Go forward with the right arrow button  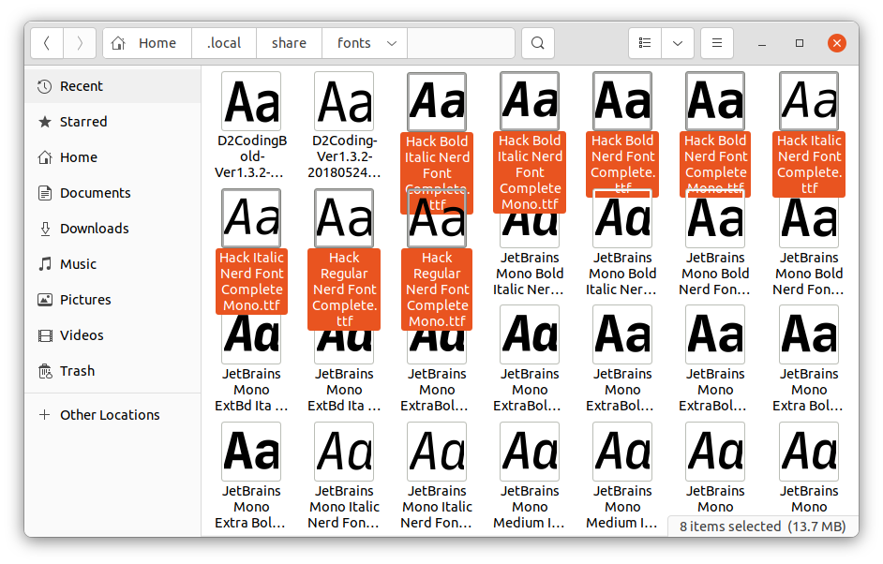(80, 43)
